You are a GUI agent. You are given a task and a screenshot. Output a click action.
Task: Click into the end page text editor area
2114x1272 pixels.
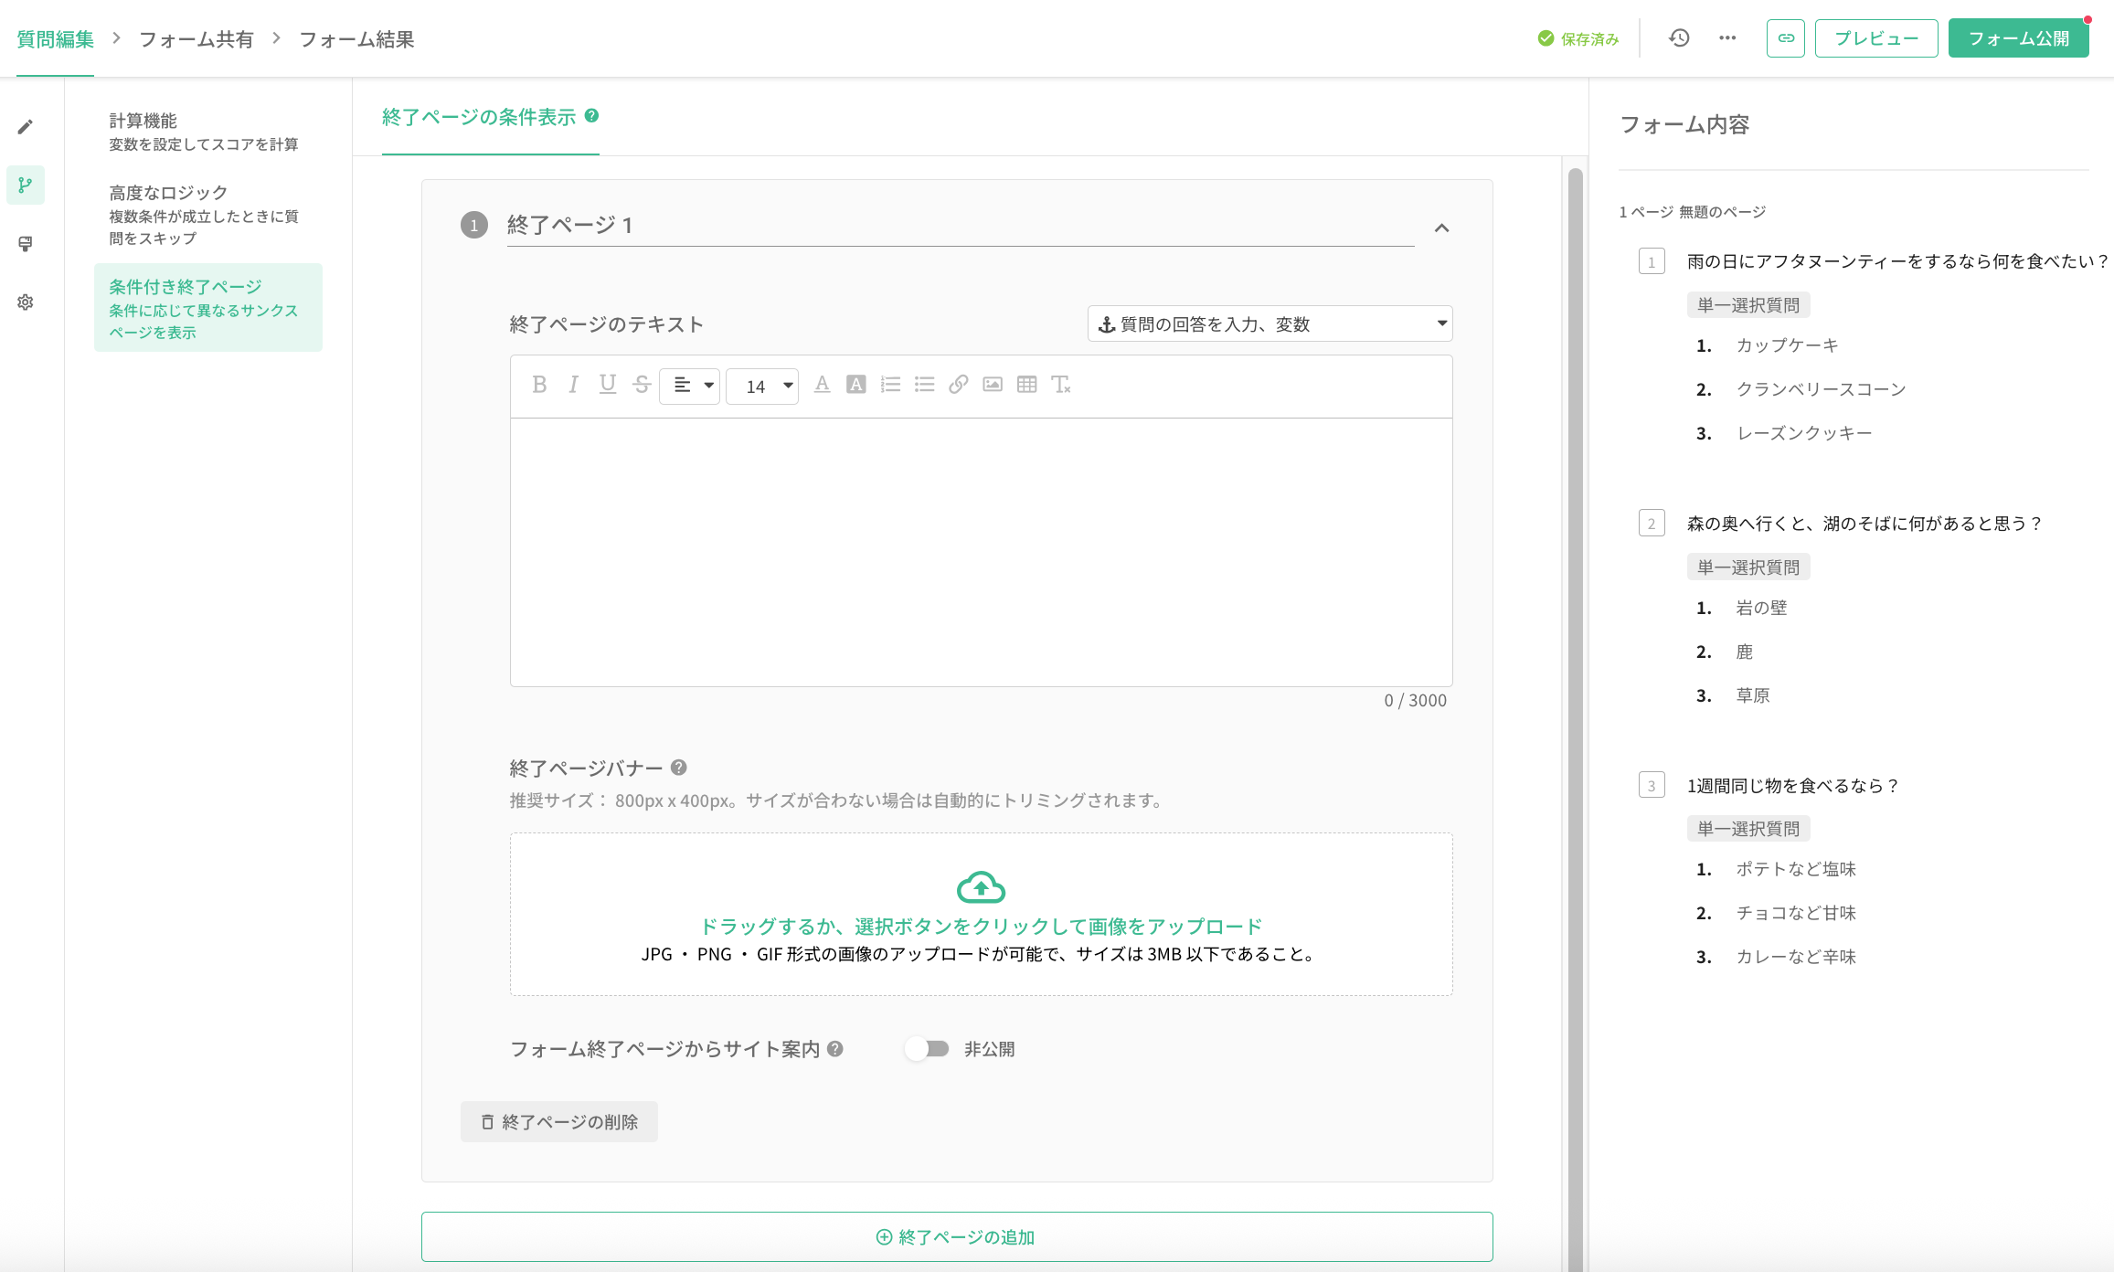click(982, 552)
